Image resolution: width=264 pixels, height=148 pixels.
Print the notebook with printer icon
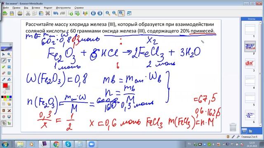pyautogui.click(x=20, y=13)
